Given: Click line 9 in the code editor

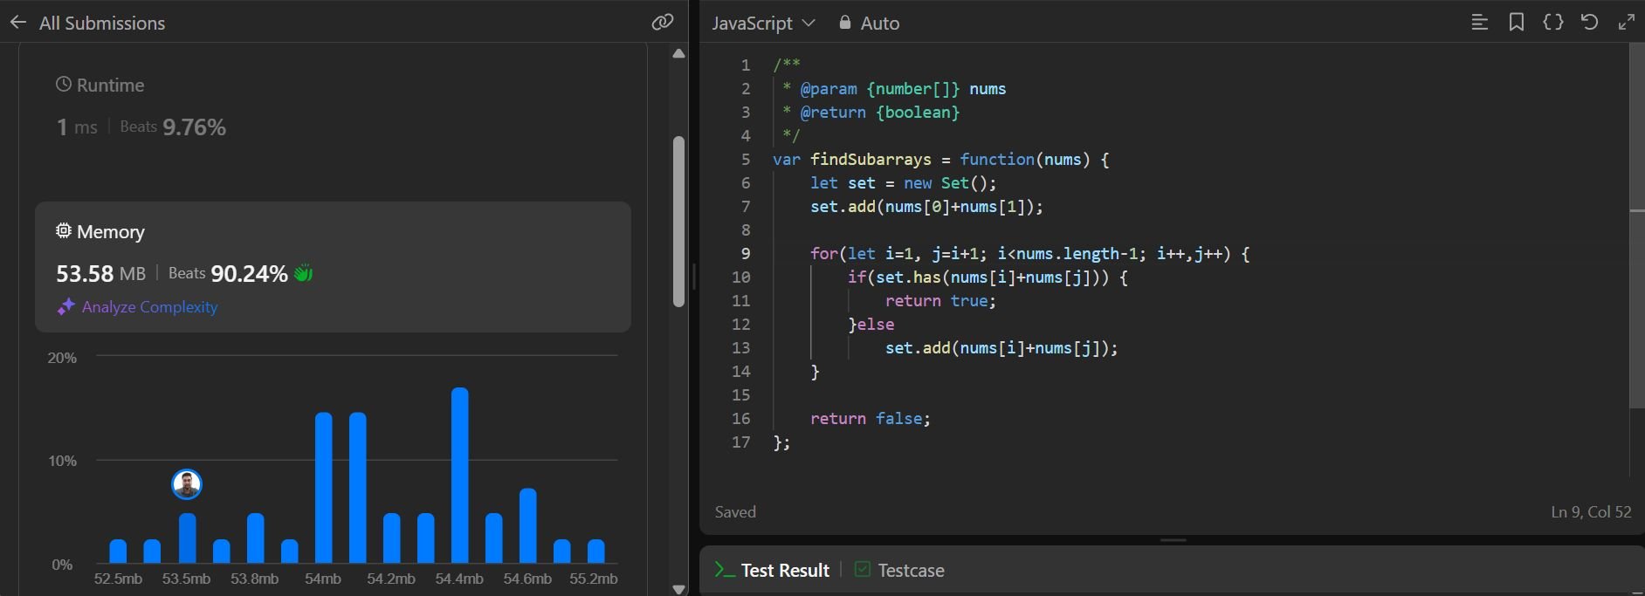Looking at the screenshot, I should click(1029, 254).
